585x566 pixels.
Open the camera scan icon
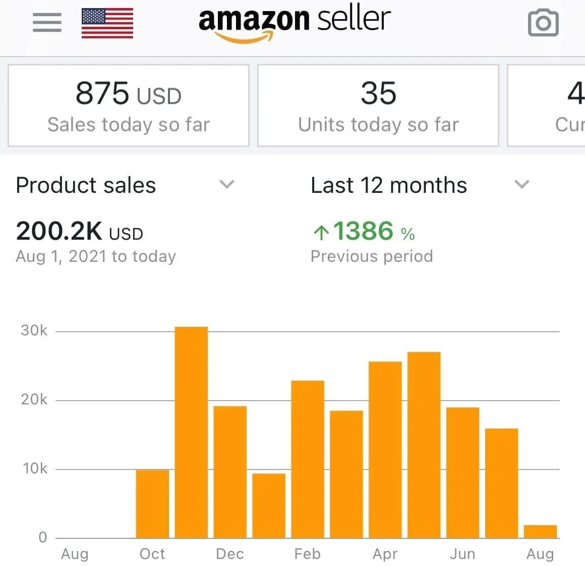(x=543, y=23)
